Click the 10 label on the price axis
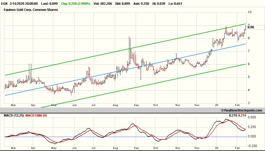This screenshot has height=151, width=265. (249, 12)
